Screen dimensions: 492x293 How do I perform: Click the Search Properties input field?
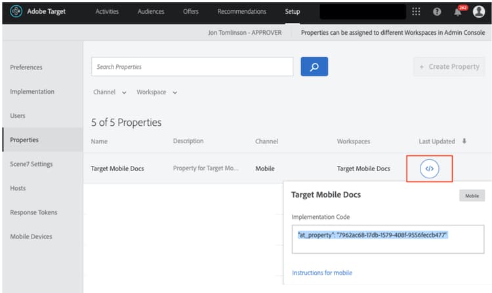click(192, 67)
